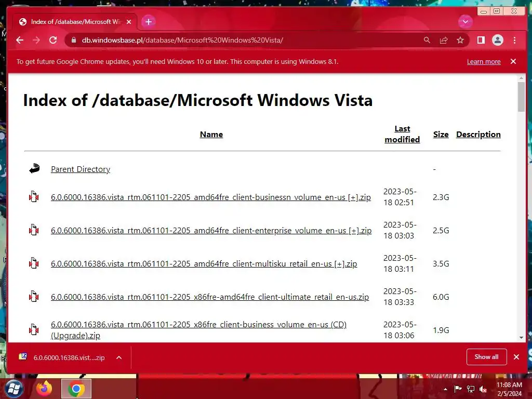Viewport: 532px width, 399px height.
Task: Dismiss the Chrome updates warning bar
Action: pos(513,61)
